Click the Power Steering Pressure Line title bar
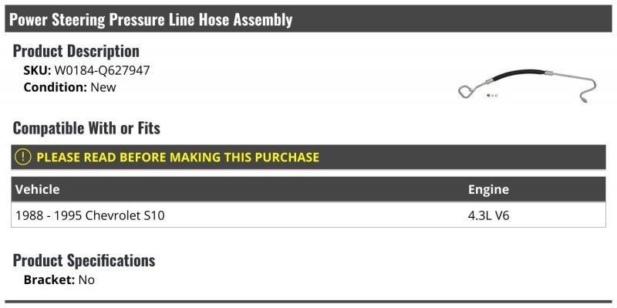This screenshot has height=308, width=617. pos(308,19)
